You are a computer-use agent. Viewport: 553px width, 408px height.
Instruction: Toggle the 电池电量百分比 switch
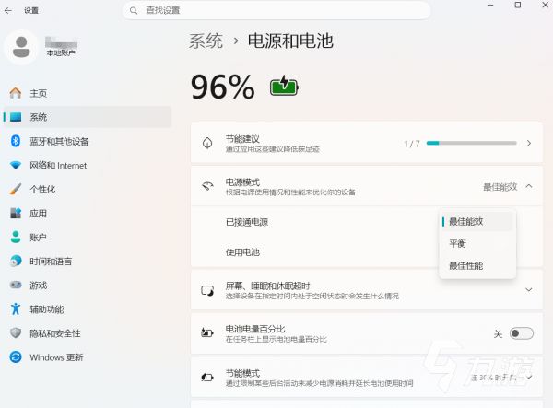522,333
